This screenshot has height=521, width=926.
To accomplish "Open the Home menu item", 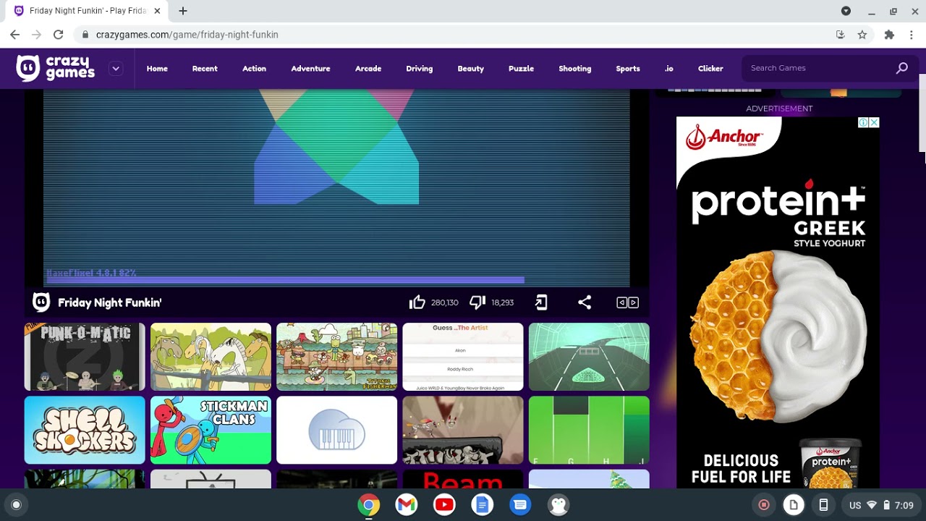I will pyautogui.click(x=157, y=69).
